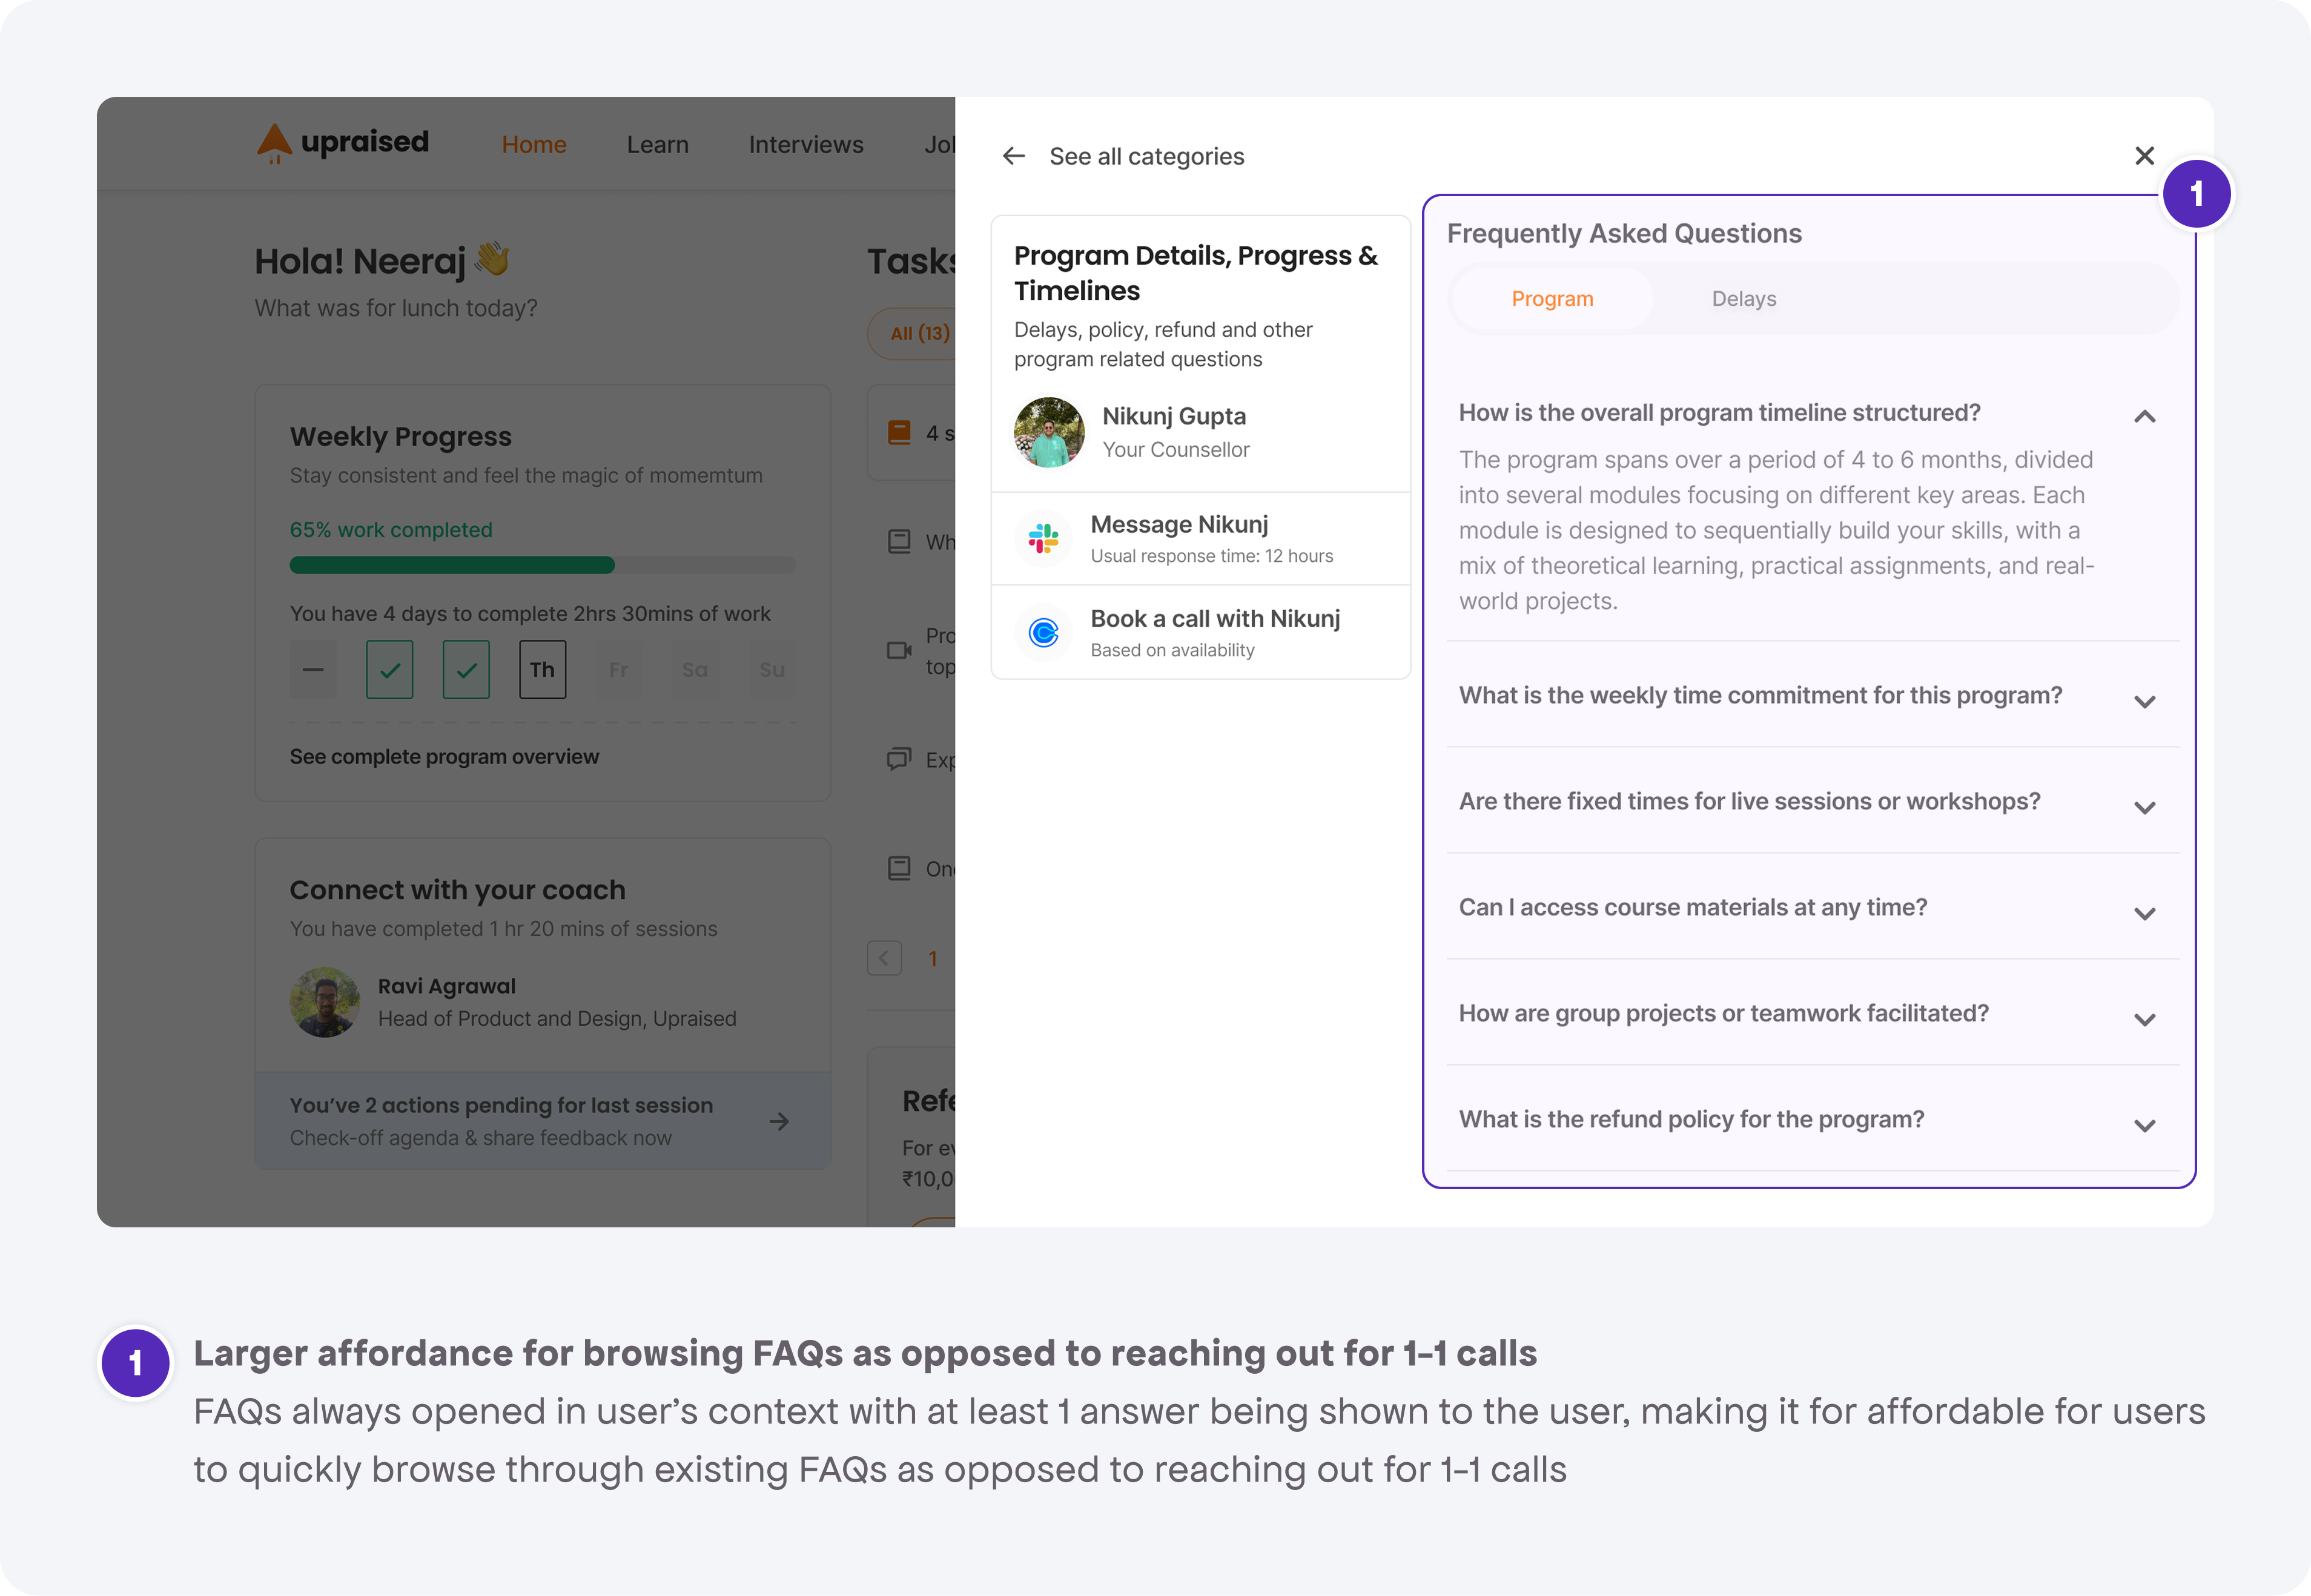Expand the group projects or teamwork question
The width and height of the screenshot is (2311, 1596).
[x=2144, y=1020]
